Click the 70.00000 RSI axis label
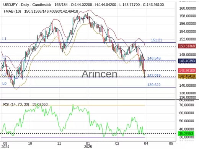Screen dimensions: 199x149 click(x=187, y=105)
